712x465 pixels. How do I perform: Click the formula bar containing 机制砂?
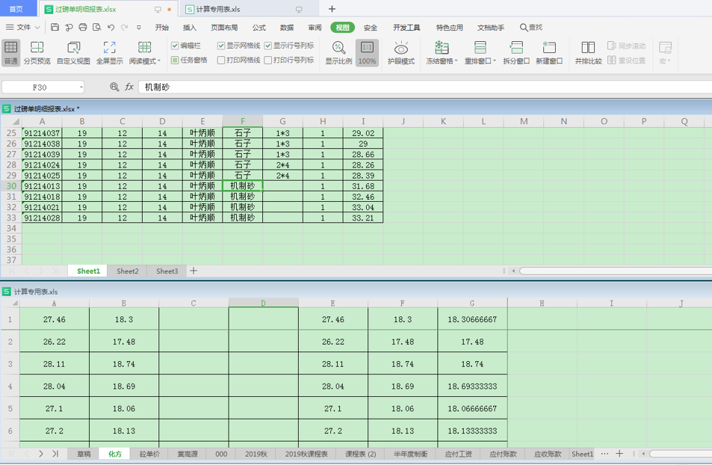[425, 87]
